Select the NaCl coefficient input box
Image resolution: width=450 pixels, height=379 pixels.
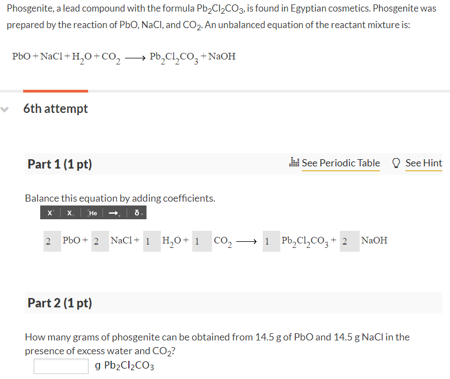pyautogui.click(x=100, y=241)
